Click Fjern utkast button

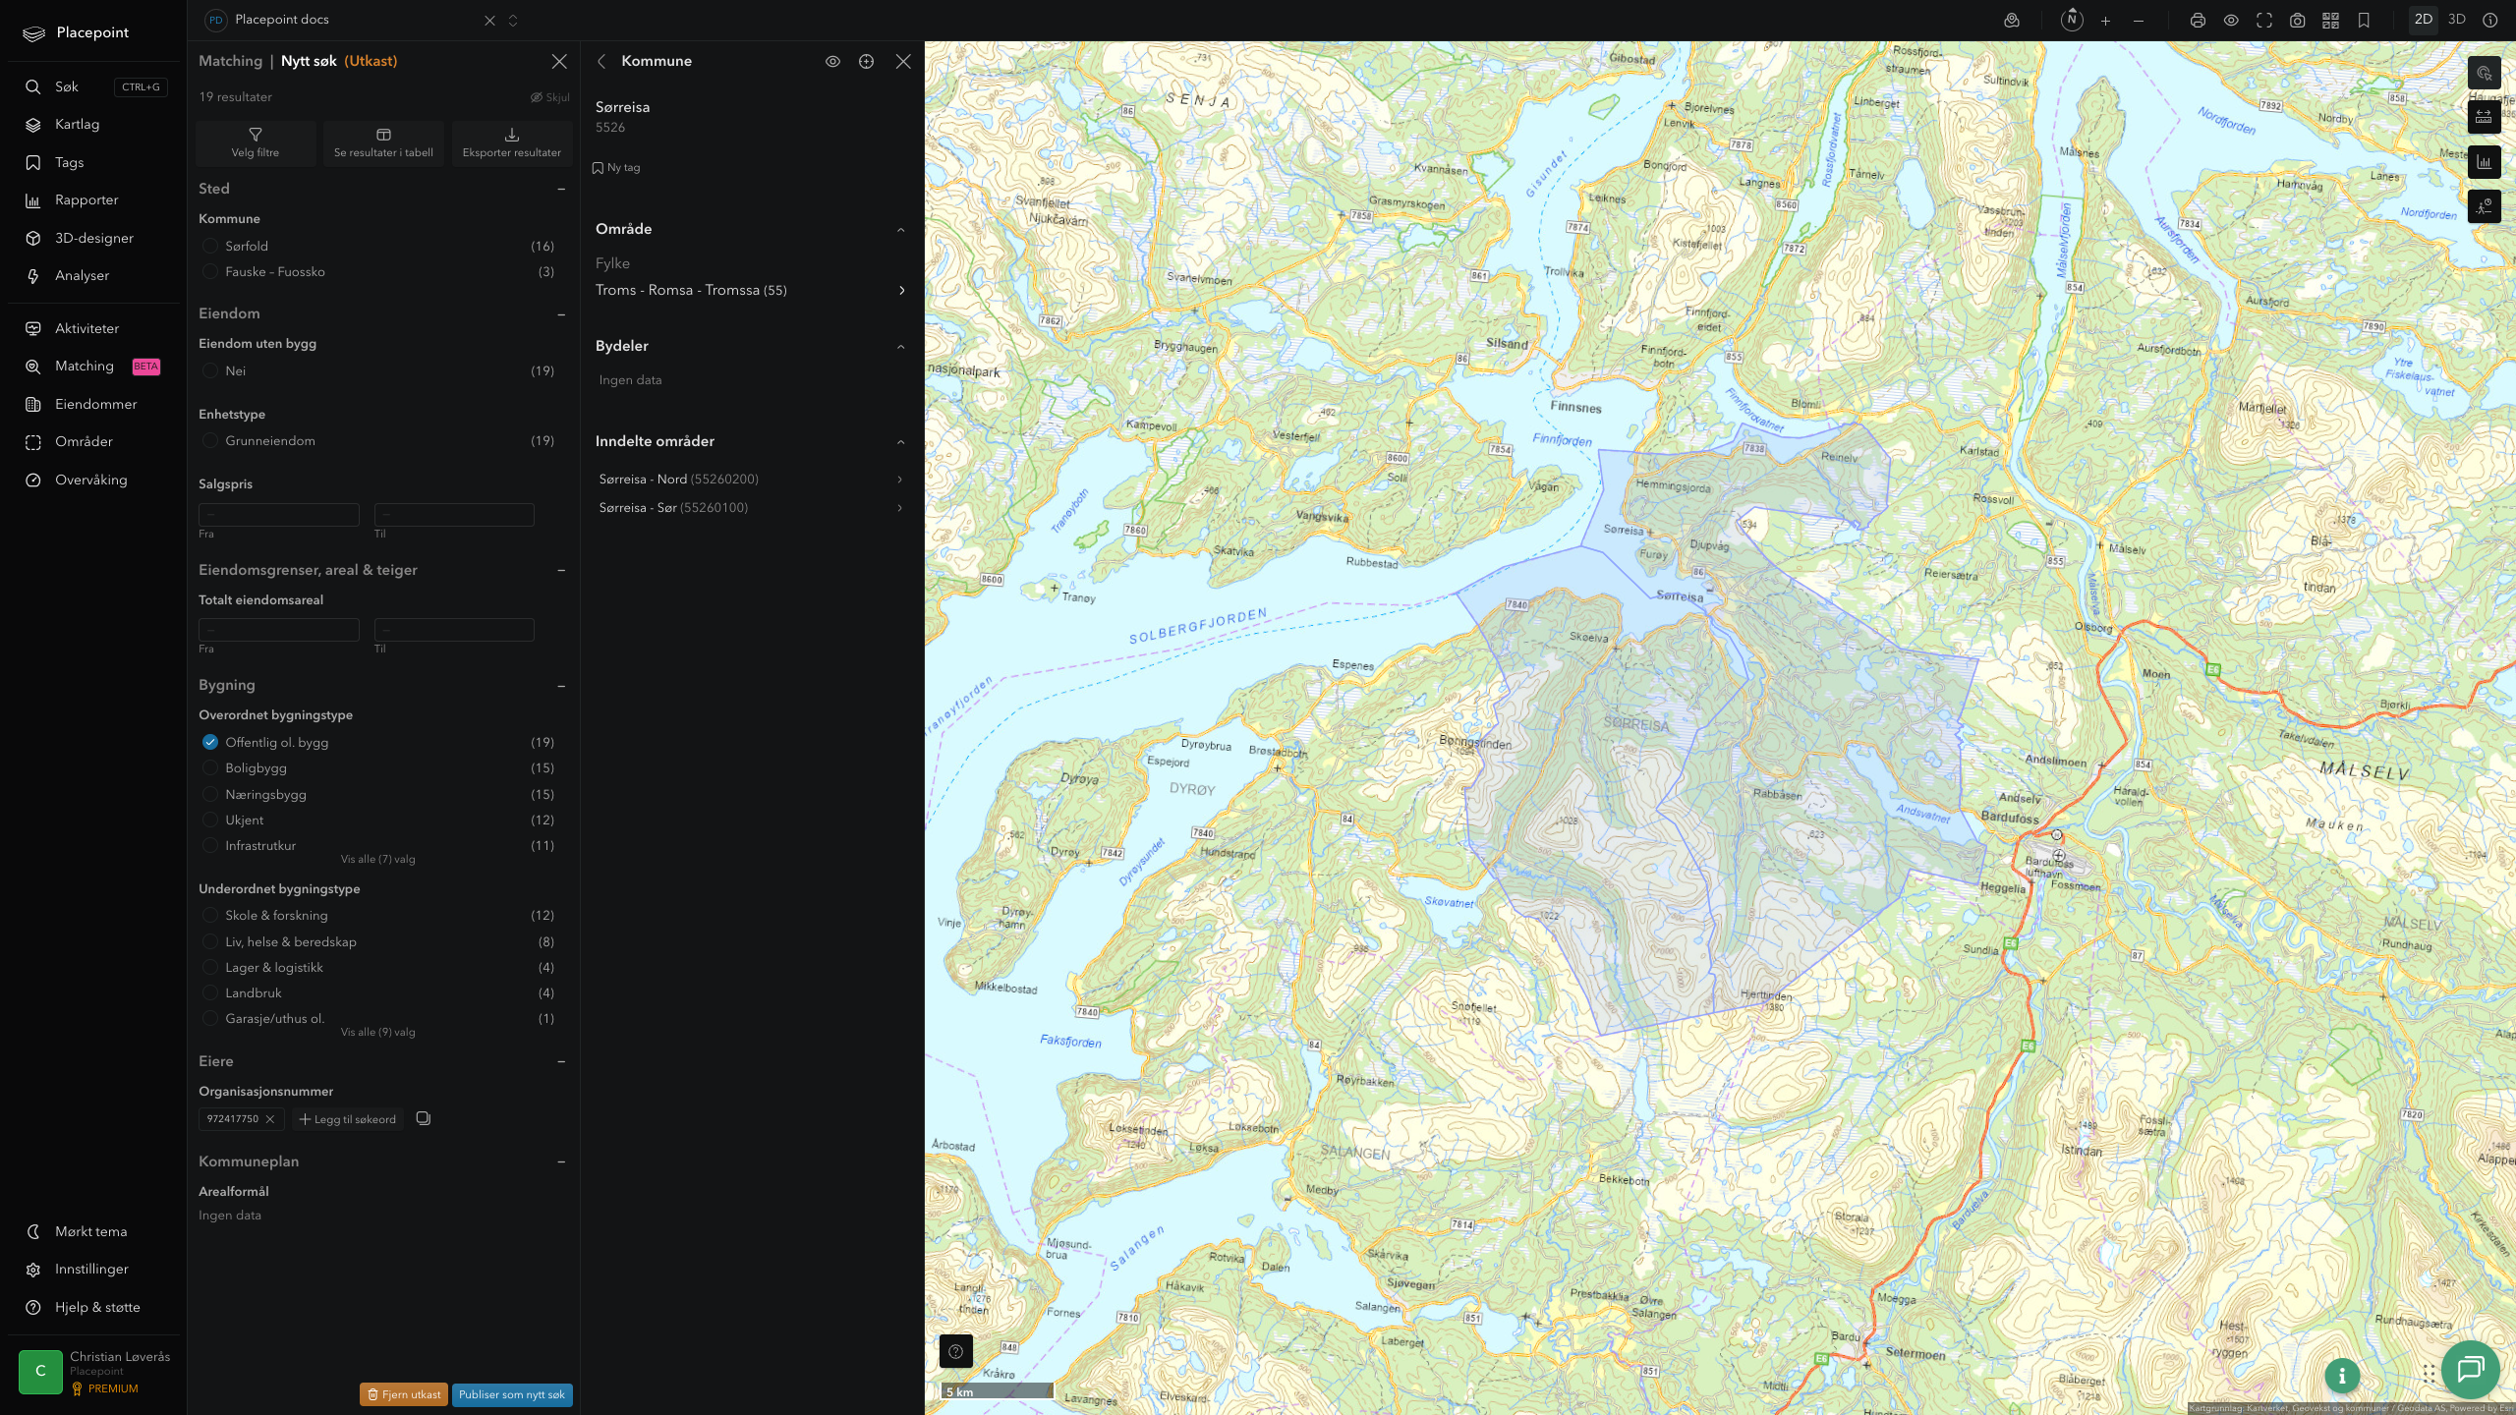(x=404, y=1394)
